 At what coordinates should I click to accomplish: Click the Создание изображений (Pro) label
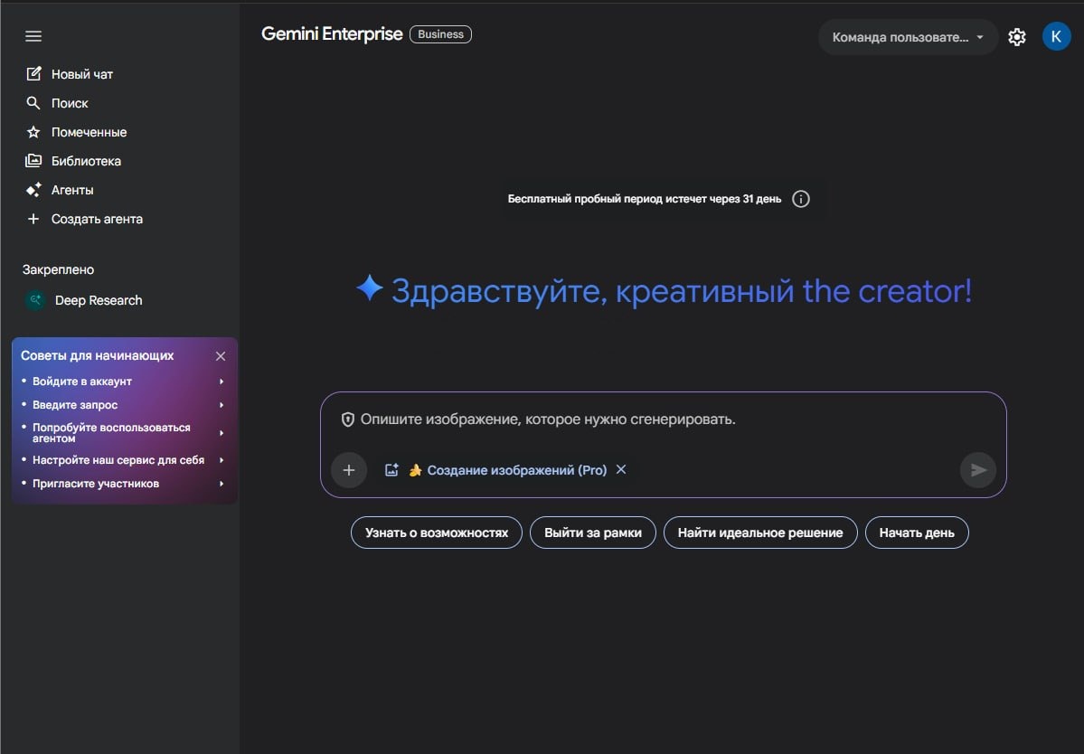516,470
